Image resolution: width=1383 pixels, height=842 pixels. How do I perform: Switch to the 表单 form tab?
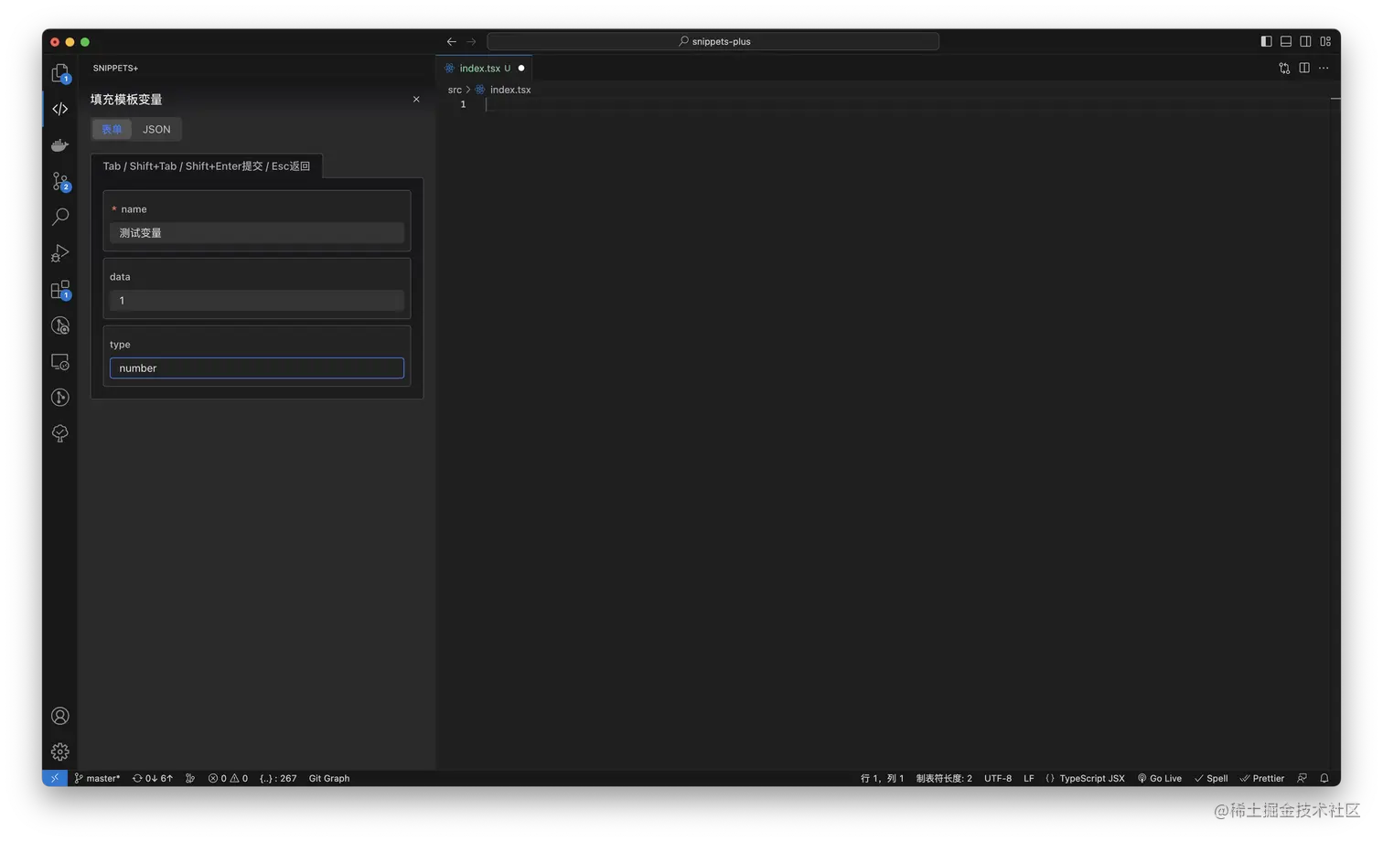[x=112, y=129]
